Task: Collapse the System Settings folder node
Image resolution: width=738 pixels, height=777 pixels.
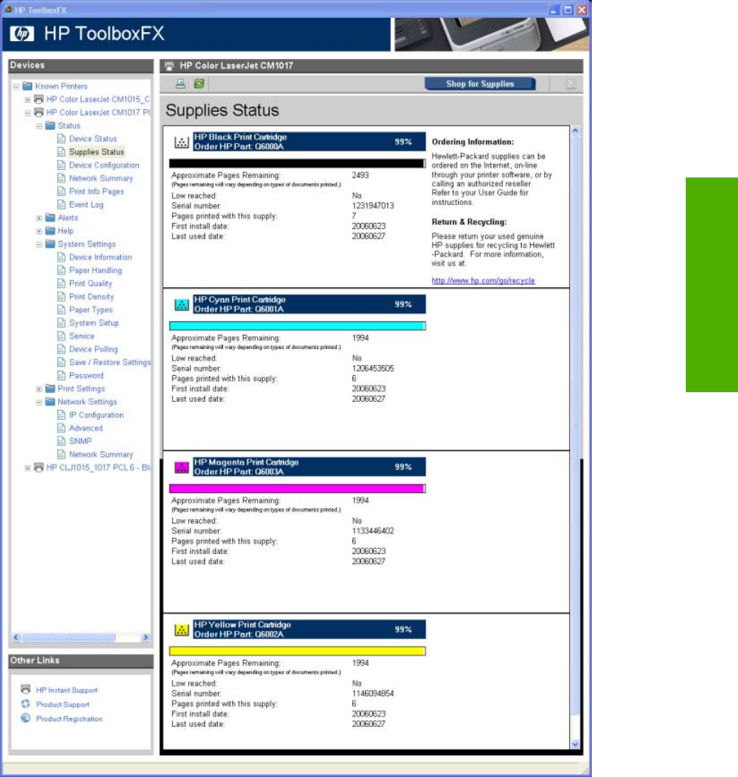Action: pos(40,245)
